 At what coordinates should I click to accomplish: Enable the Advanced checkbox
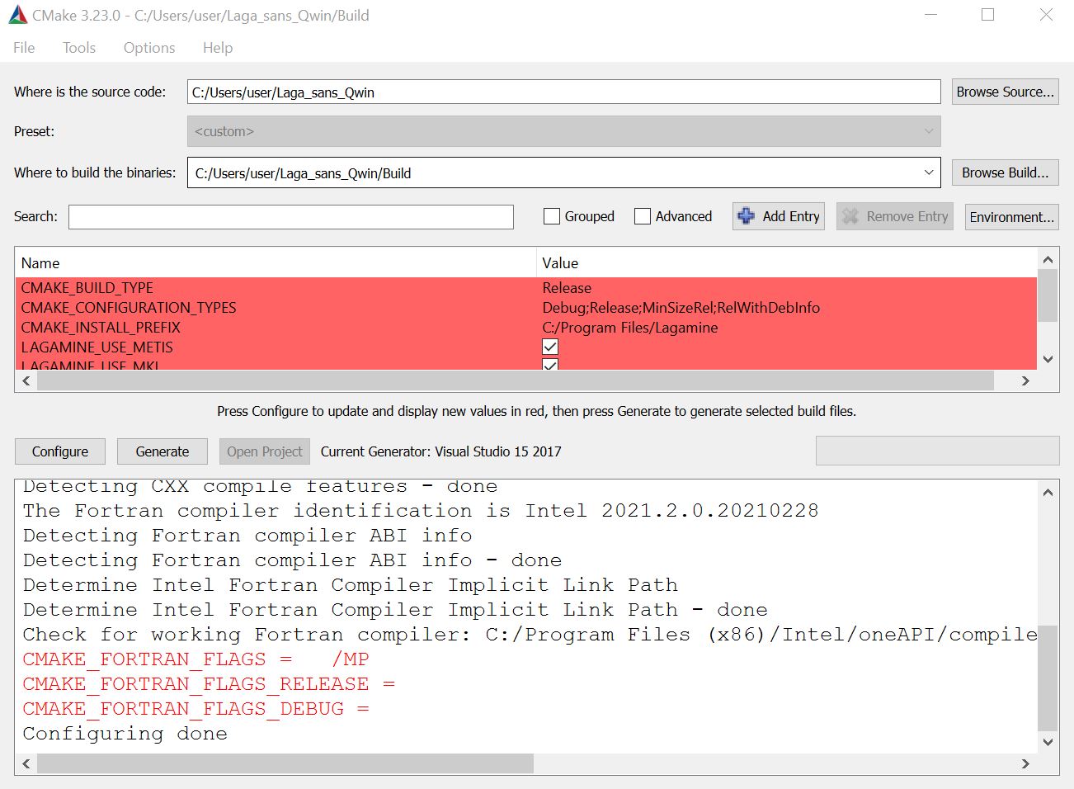643,216
